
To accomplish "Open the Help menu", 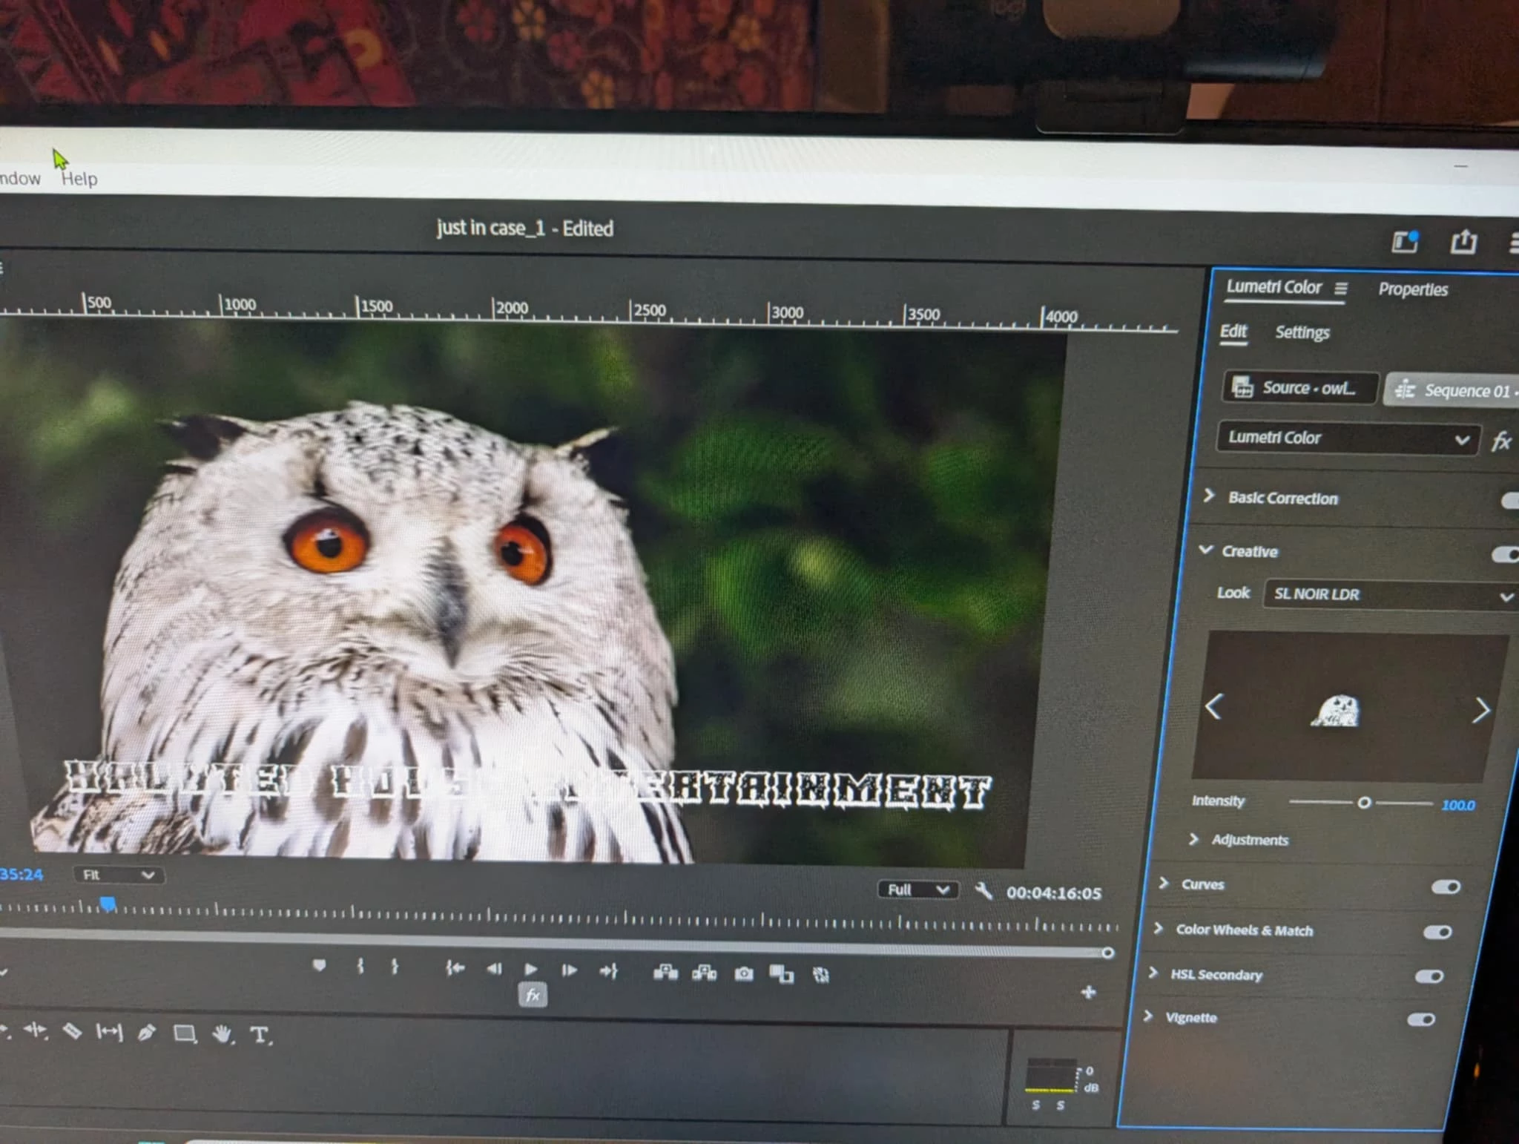I will (79, 179).
